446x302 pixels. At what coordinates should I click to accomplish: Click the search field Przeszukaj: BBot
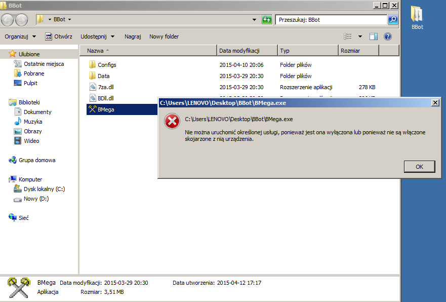[332, 20]
